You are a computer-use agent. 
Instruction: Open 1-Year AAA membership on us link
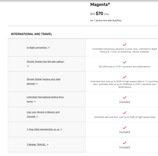[x=43, y=130]
